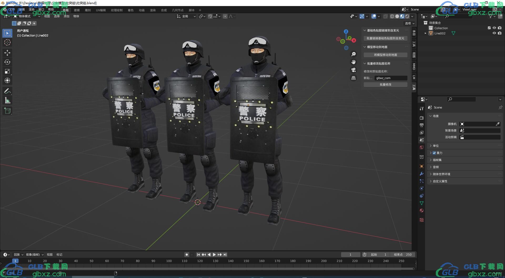Open the Modifier wrench properties tab
This screenshot has width=505, height=278.
pos(422,174)
